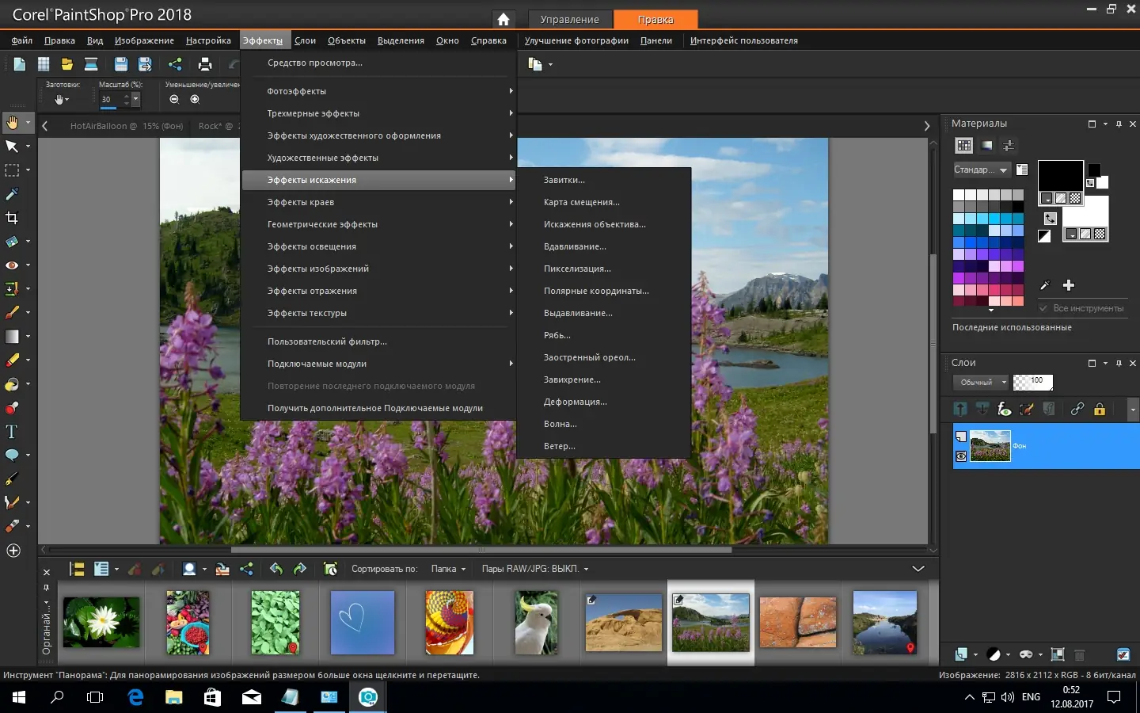
Task: Enable the Все инструменты checkbox in Материалы
Action: pos(1045,309)
